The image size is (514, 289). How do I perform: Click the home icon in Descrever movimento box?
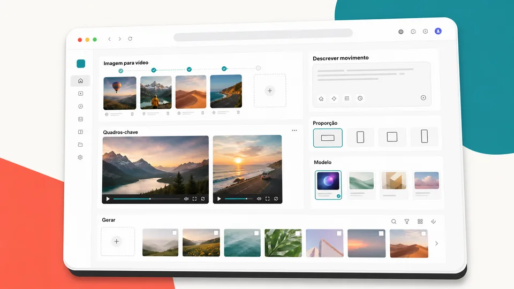coord(321,98)
